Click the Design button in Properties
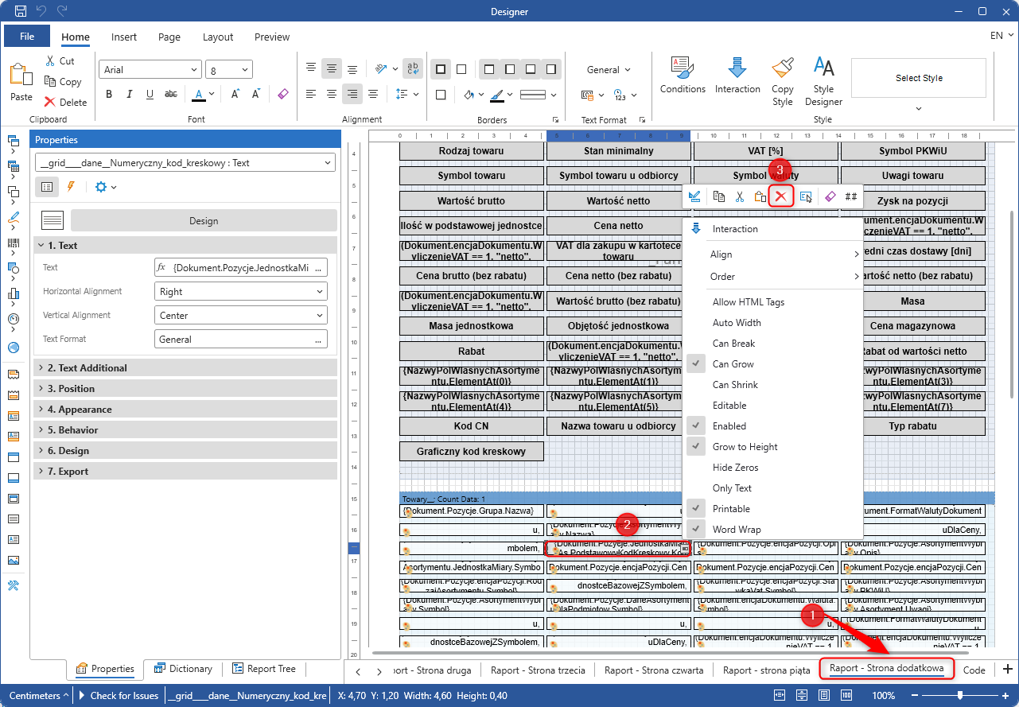Image resolution: width=1019 pixels, height=707 pixels. point(203,221)
